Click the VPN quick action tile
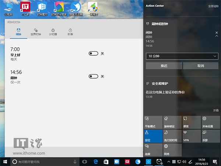 [x=192, y=136]
